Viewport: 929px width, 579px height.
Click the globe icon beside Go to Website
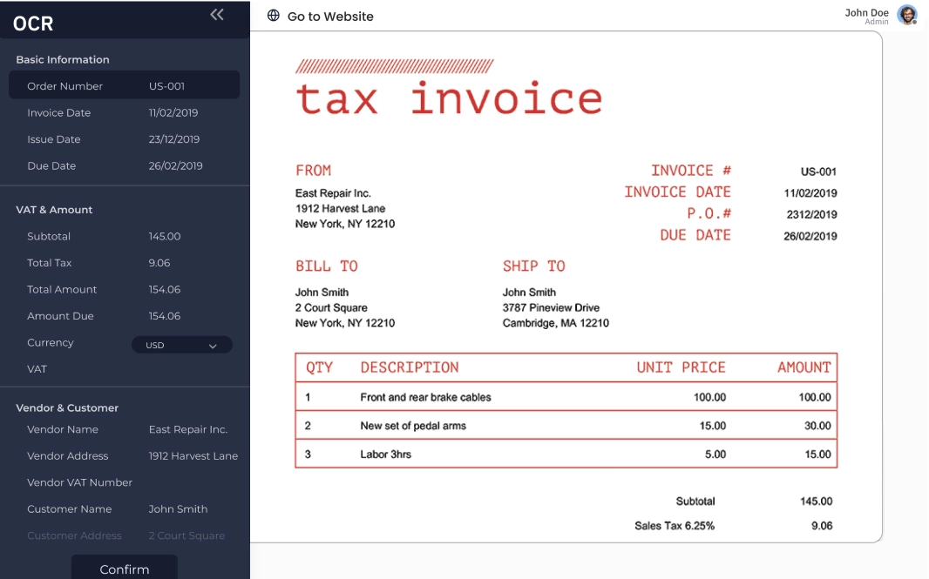point(274,16)
